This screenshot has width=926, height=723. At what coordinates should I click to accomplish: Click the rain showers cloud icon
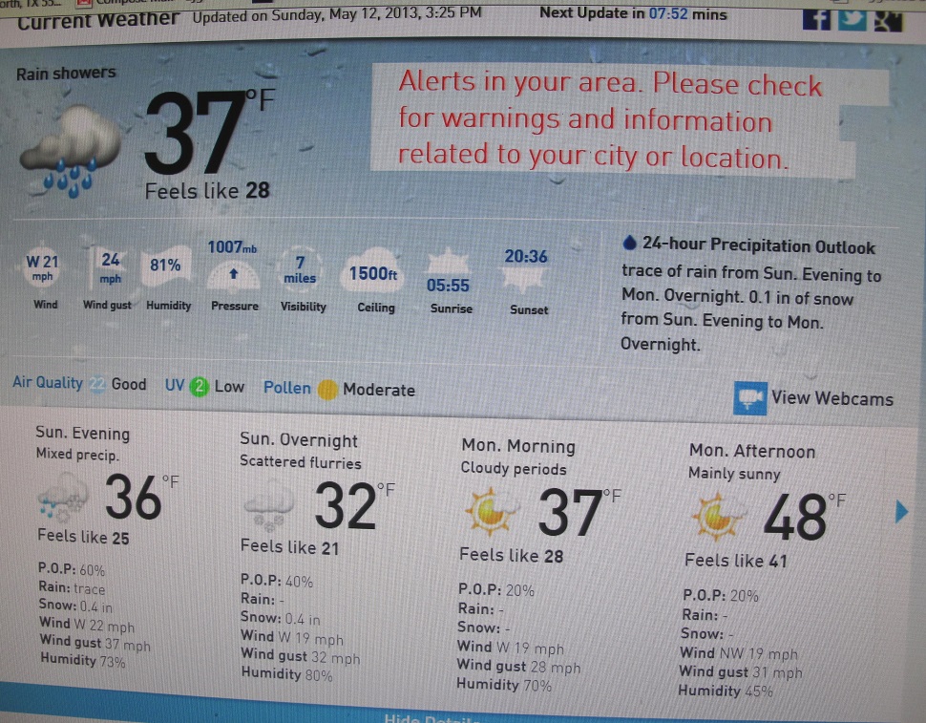click(x=70, y=151)
